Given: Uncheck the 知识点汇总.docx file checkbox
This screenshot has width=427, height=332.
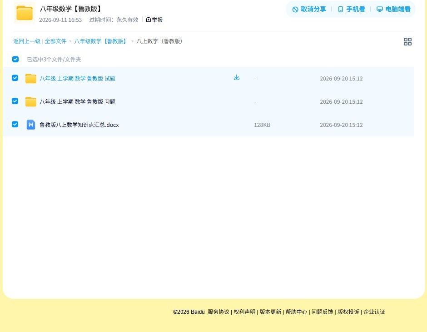Looking at the screenshot, I should [15, 124].
